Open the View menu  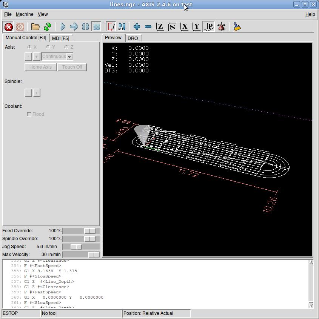click(43, 14)
